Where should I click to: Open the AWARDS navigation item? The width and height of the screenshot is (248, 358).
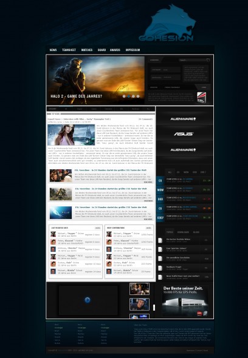(115, 50)
